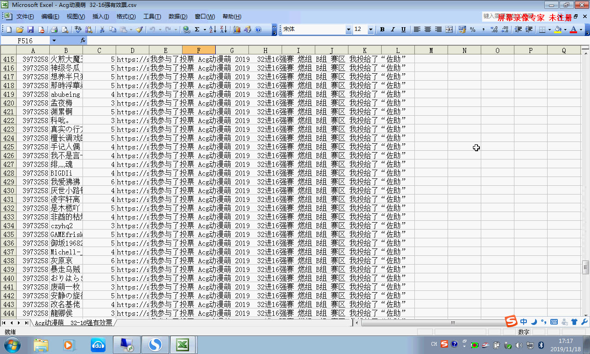The height and width of the screenshot is (354, 590).
Task: Select column F header
Action: [199, 50]
